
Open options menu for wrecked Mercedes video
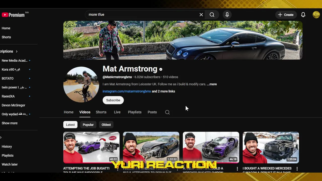(x=297, y=169)
